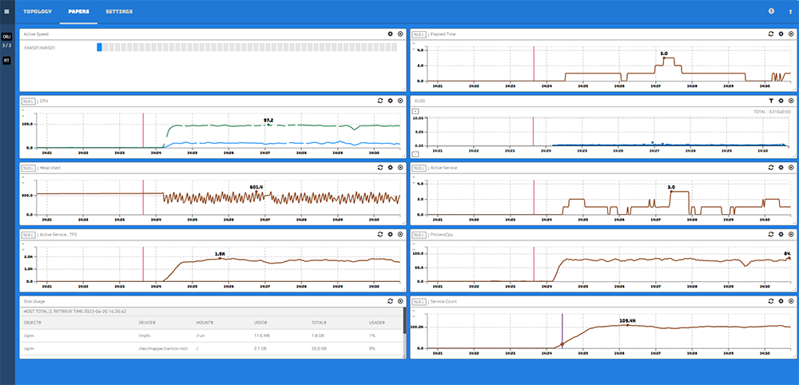Click NULL tag on CPU panel
799x385 pixels.
(28, 101)
